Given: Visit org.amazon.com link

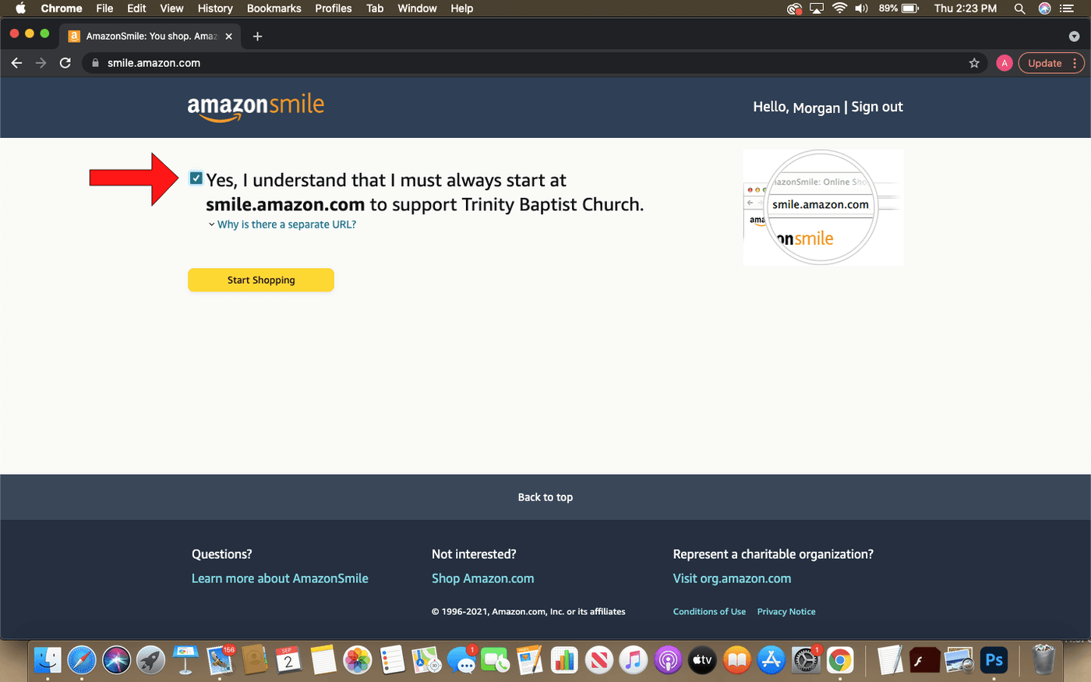Looking at the screenshot, I should tap(732, 578).
